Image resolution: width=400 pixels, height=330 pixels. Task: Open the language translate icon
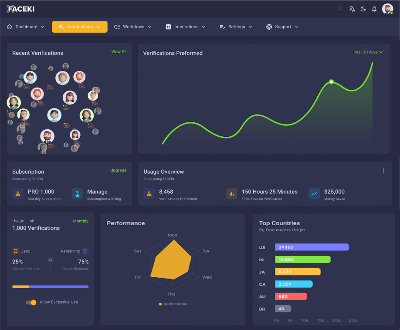click(x=352, y=9)
